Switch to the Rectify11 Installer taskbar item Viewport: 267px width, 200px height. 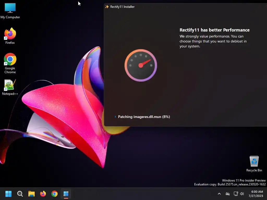(x=66, y=194)
